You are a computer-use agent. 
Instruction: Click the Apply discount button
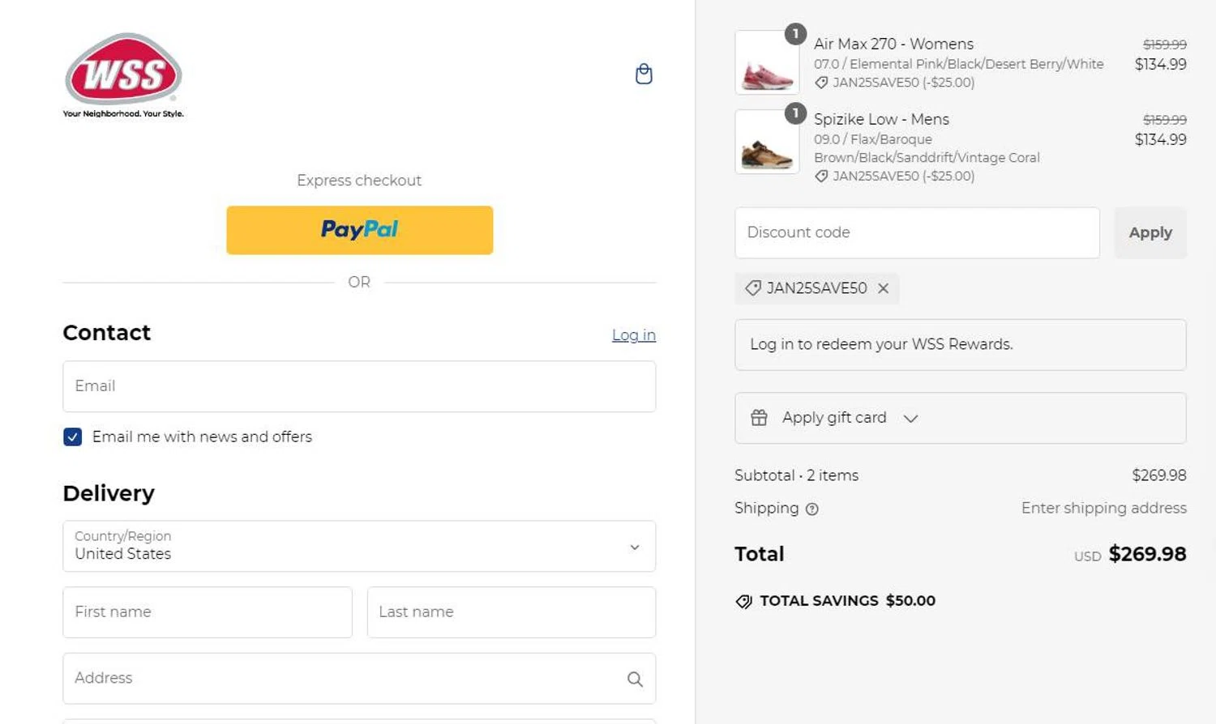point(1150,233)
